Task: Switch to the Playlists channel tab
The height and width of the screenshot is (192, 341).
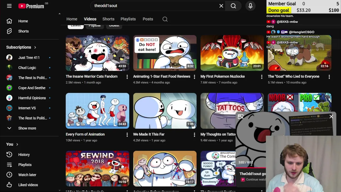Action: (x=128, y=19)
